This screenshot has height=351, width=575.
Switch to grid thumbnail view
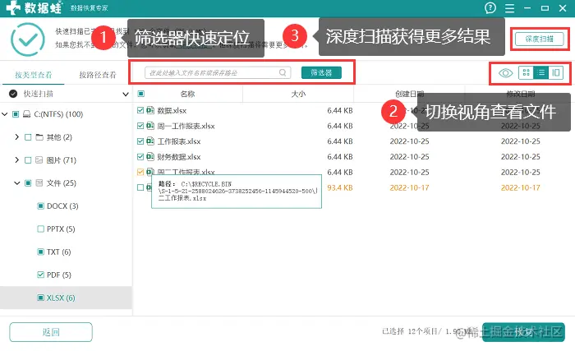[526, 72]
